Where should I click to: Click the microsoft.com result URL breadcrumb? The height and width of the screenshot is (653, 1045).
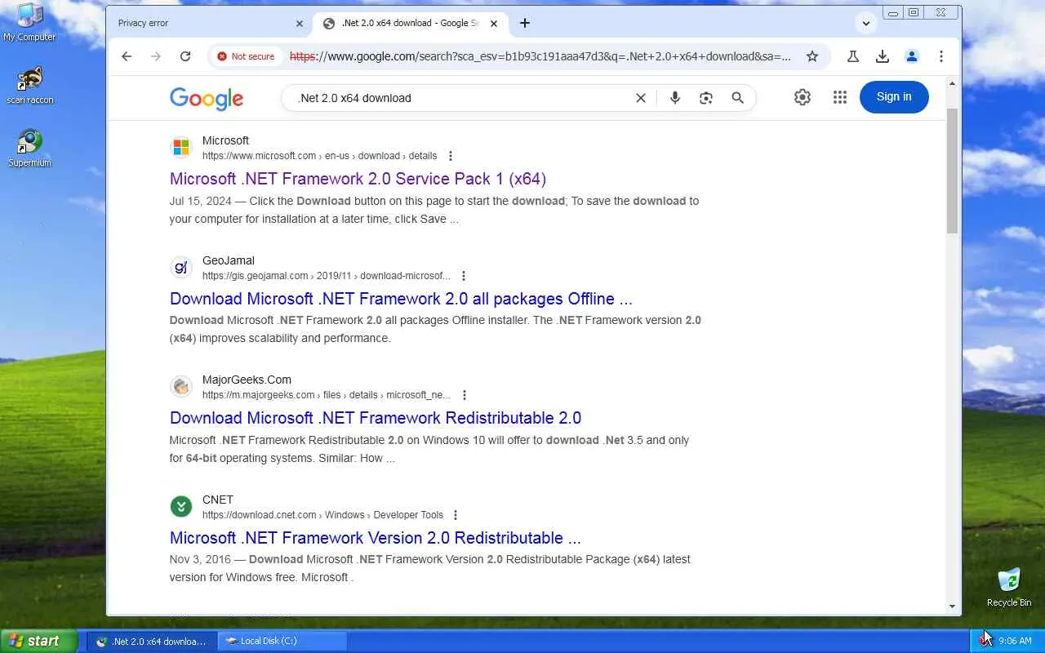click(x=319, y=156)
